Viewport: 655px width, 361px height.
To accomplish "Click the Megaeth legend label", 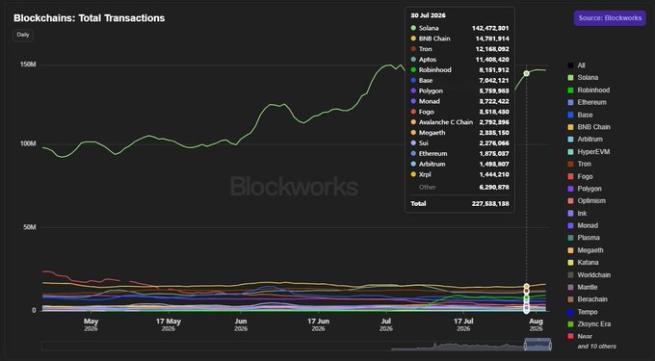I will pyautogui.click(x=590, y=250).
